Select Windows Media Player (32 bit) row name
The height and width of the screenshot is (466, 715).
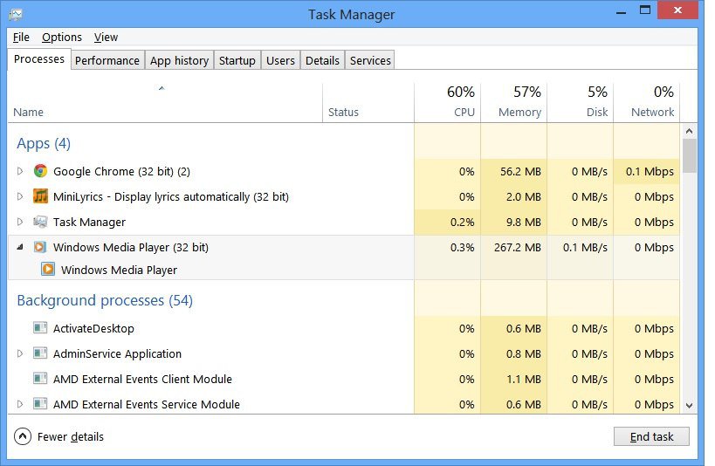tap(131, 247)
